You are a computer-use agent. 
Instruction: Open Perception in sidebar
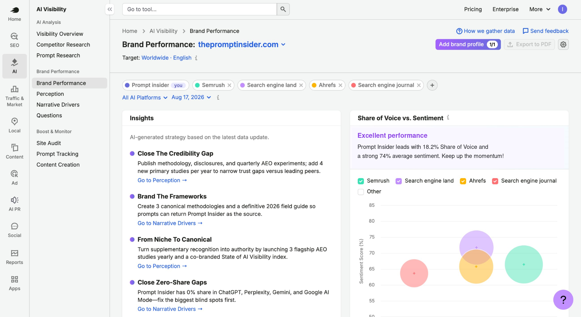[50, 94]
